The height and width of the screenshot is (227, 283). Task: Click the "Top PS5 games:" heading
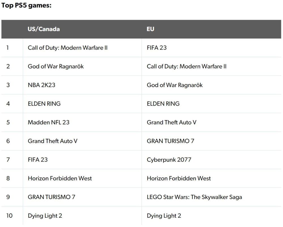pyautogui.click(x=26, y=6)
